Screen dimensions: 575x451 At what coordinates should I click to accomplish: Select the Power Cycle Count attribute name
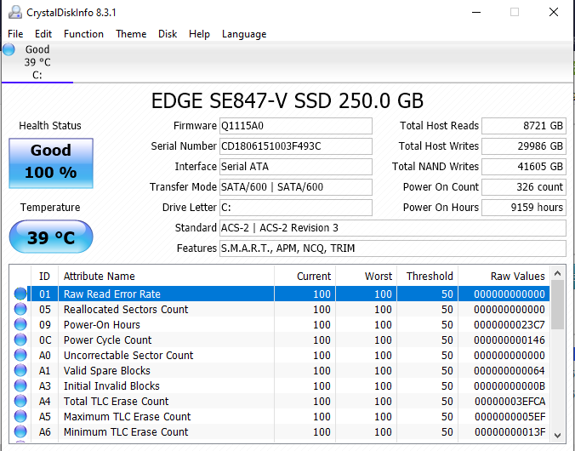107,340
